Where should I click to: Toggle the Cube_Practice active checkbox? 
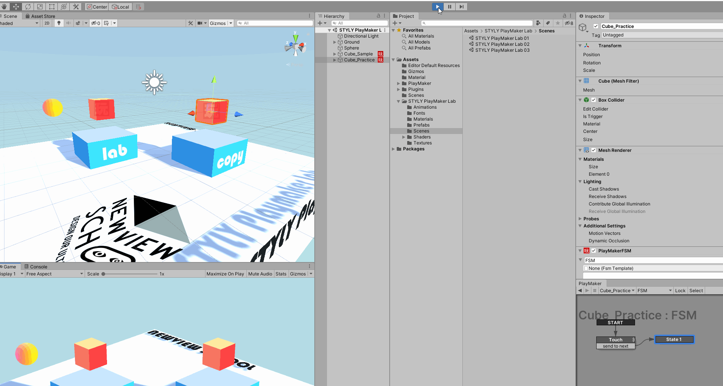(596, 26)
